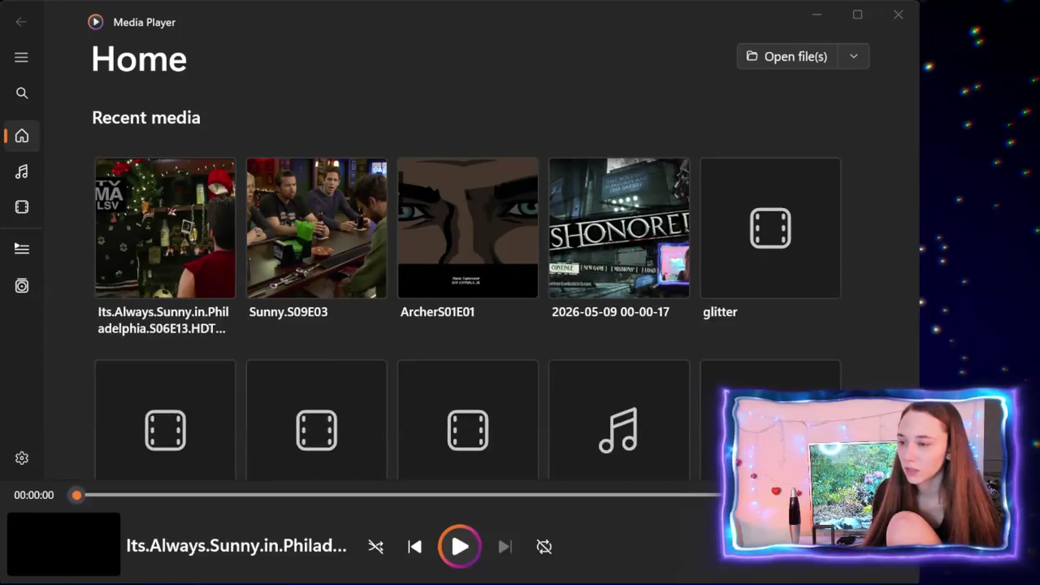Image resolution: width=1040 pixels, height=585 pixels.
Task: Click the Media Player app logo
Action: tap(95, 22)
